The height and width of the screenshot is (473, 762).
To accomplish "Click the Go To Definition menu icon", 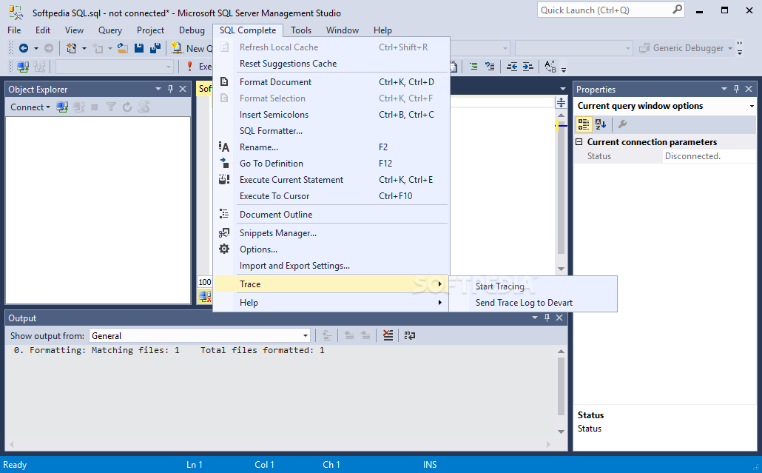I will coord(224,163).
